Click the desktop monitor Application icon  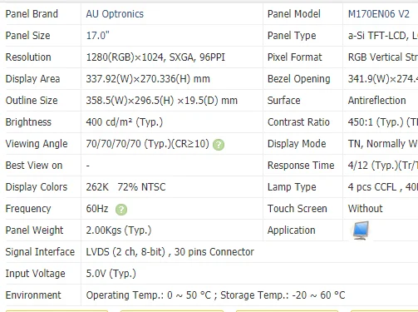[x=361, y=230]
